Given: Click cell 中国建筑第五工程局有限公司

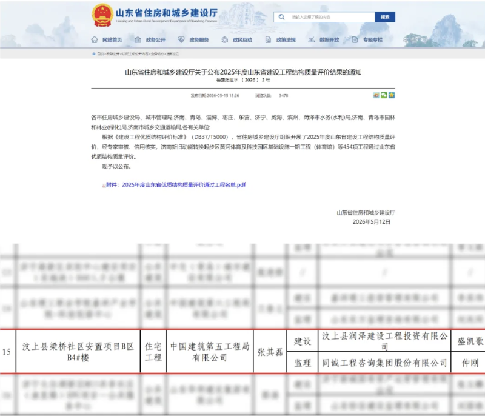Looking at the screenshot, I should click(210, 352).
